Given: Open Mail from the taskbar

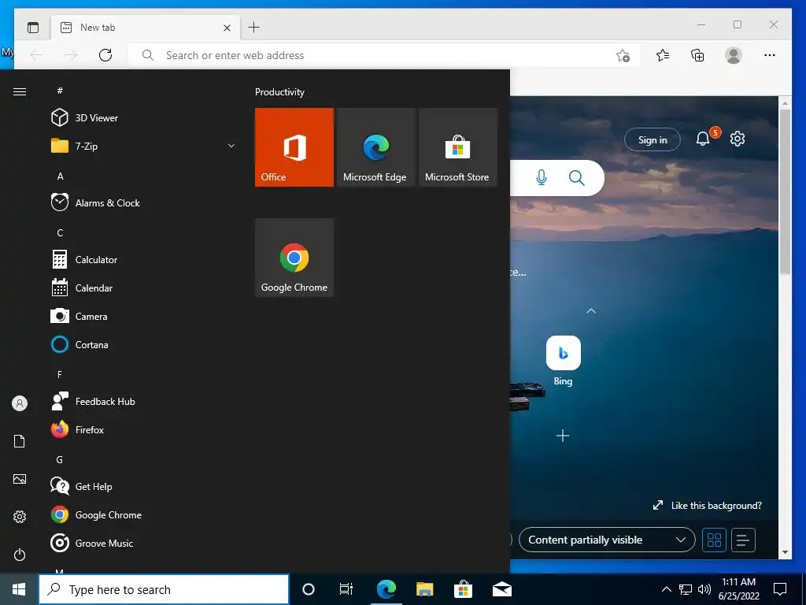Looking at the screenshot, I should (502, 589).
